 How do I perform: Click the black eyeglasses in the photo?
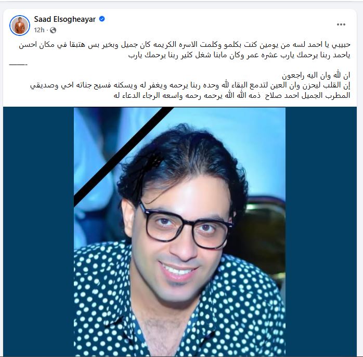pyautogui.click(x=185, y=225)
